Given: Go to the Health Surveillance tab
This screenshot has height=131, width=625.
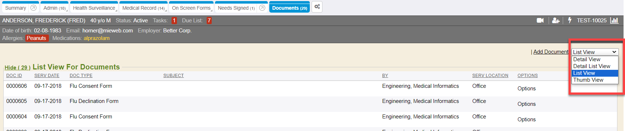Looking at the screenshot, I should coord(94,8).
